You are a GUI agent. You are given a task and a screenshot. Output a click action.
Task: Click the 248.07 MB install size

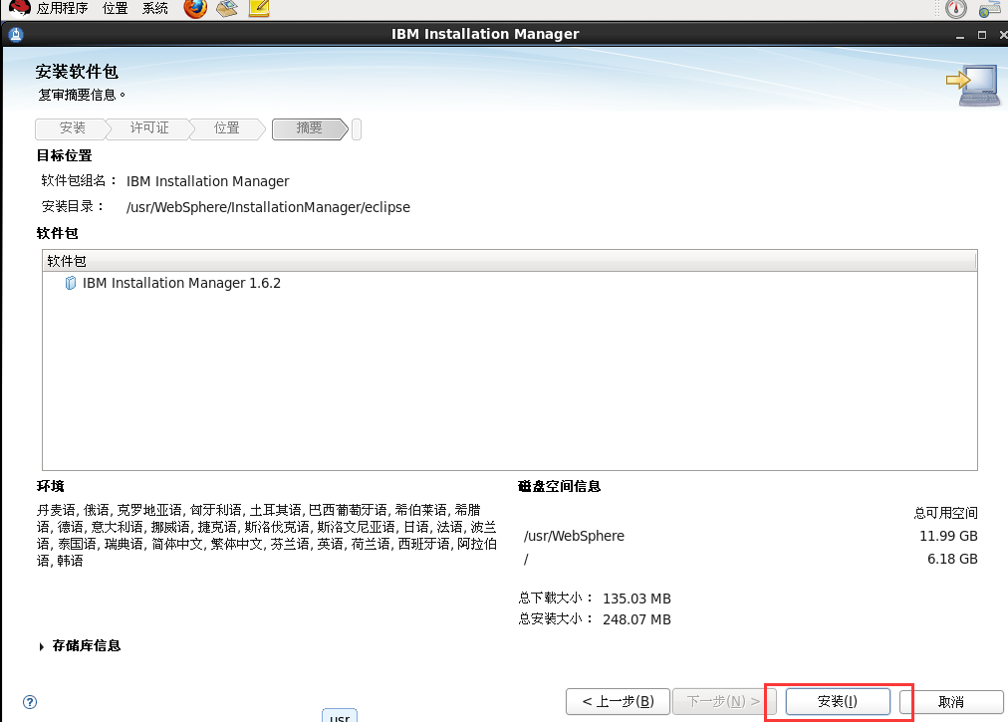click(x=636, y=619)
